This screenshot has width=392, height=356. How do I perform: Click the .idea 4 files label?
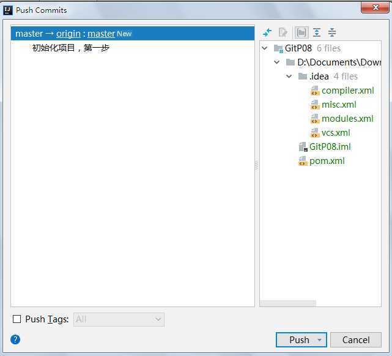pos(333,76)
